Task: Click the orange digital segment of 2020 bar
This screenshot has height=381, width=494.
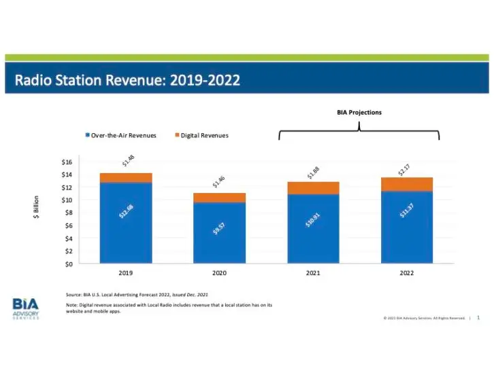Action: pyautogui.click(x=220, y=198)
